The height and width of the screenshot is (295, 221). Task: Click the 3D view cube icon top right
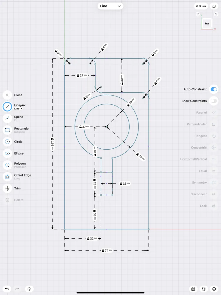pyautogui.click(x=214, y=6)
